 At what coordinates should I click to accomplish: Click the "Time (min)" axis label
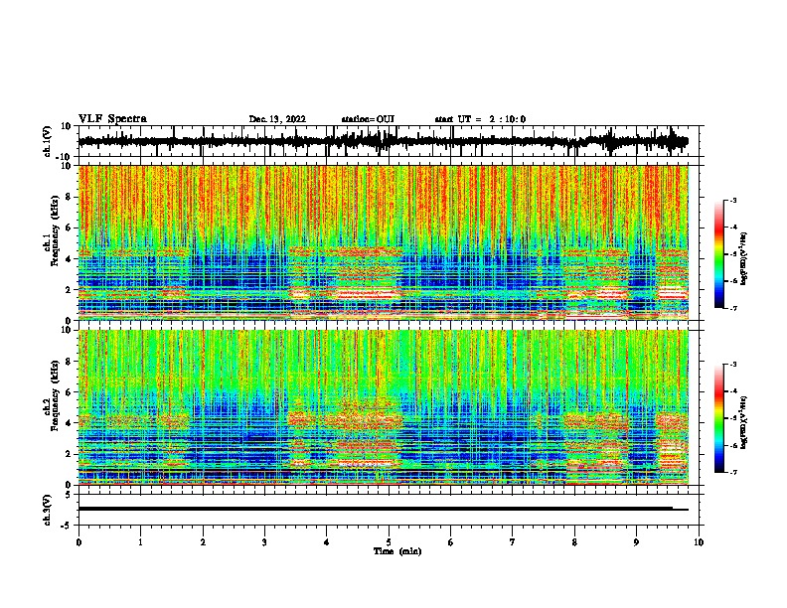[397, 551]
